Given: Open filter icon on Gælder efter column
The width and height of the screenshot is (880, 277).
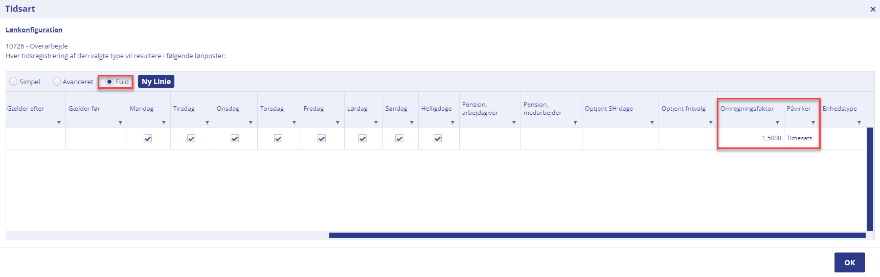Looking at the screenshot, I should 59,123.
